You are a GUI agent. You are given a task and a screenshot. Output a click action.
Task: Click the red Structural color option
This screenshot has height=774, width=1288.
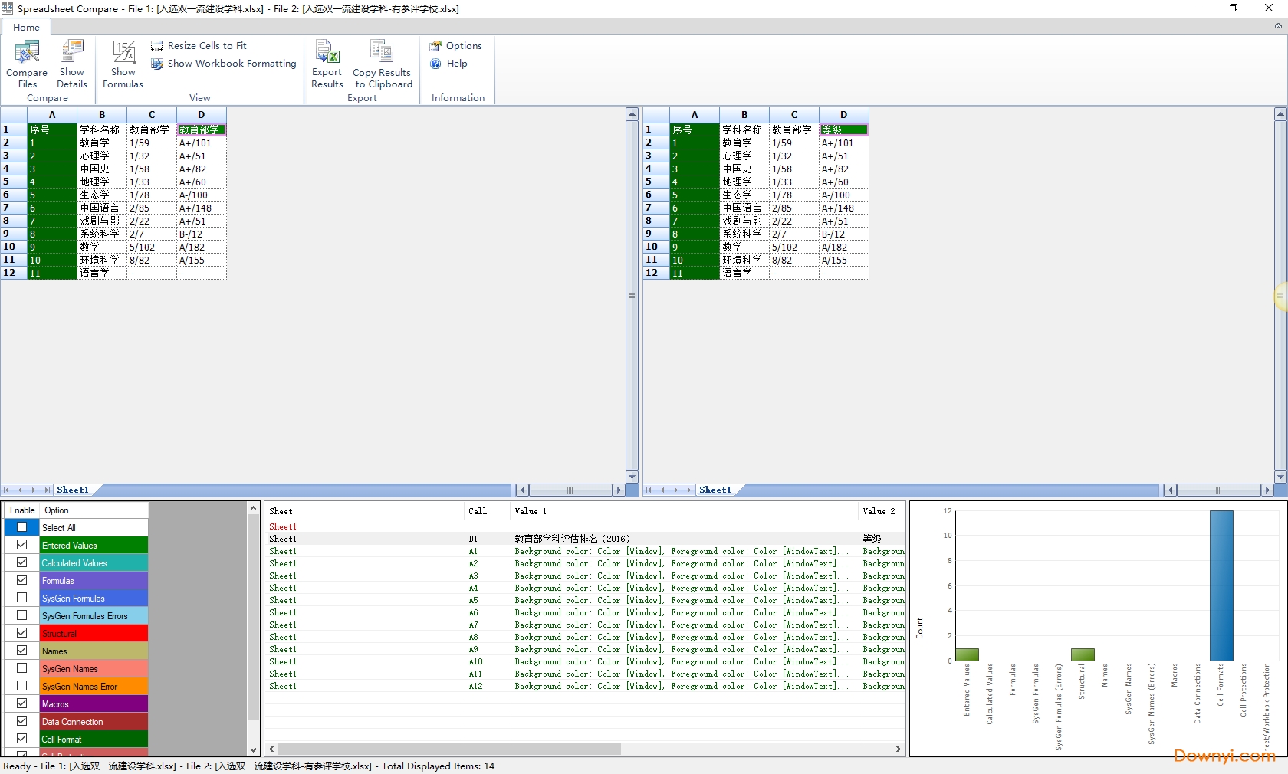pyautogui.click(x=94, y=634)
